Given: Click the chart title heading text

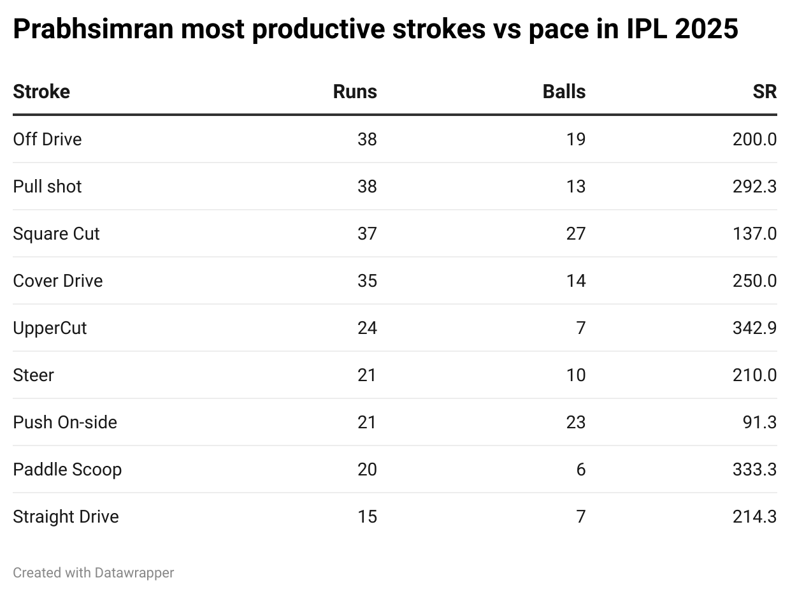Looking at the screenshot, I should (x=375, y=29).
